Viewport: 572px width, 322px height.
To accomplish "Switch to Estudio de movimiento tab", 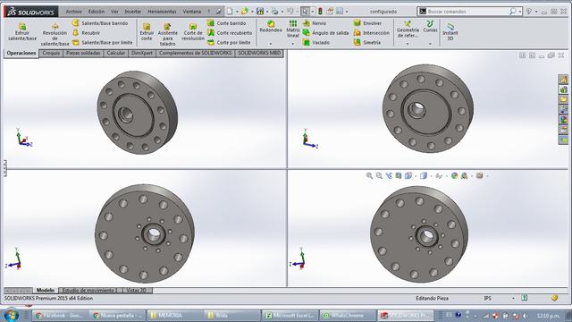I will coord(88,290).
